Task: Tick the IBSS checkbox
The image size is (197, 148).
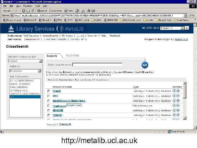Action: pos(49,96)
